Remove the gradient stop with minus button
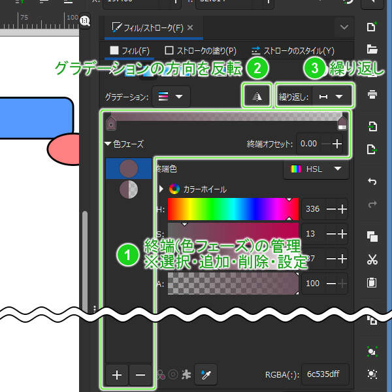The image size is (392, 392). pyautogui.click(x=140, y=375)
